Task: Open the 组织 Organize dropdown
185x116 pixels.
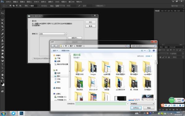Action: 55,50
